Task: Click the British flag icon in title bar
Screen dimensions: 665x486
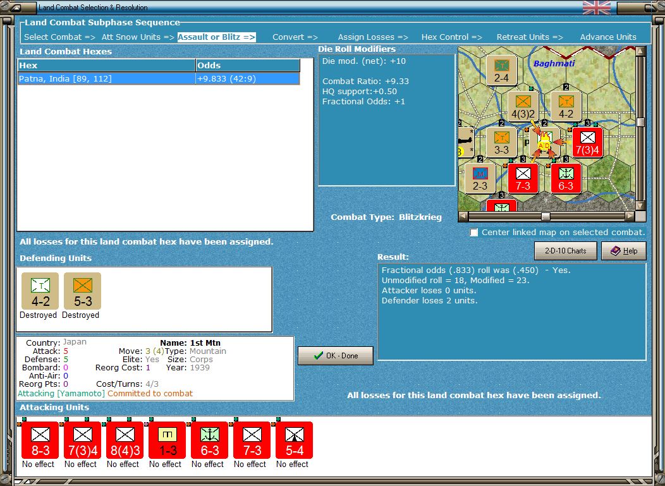Action: (x=597, y=7)
